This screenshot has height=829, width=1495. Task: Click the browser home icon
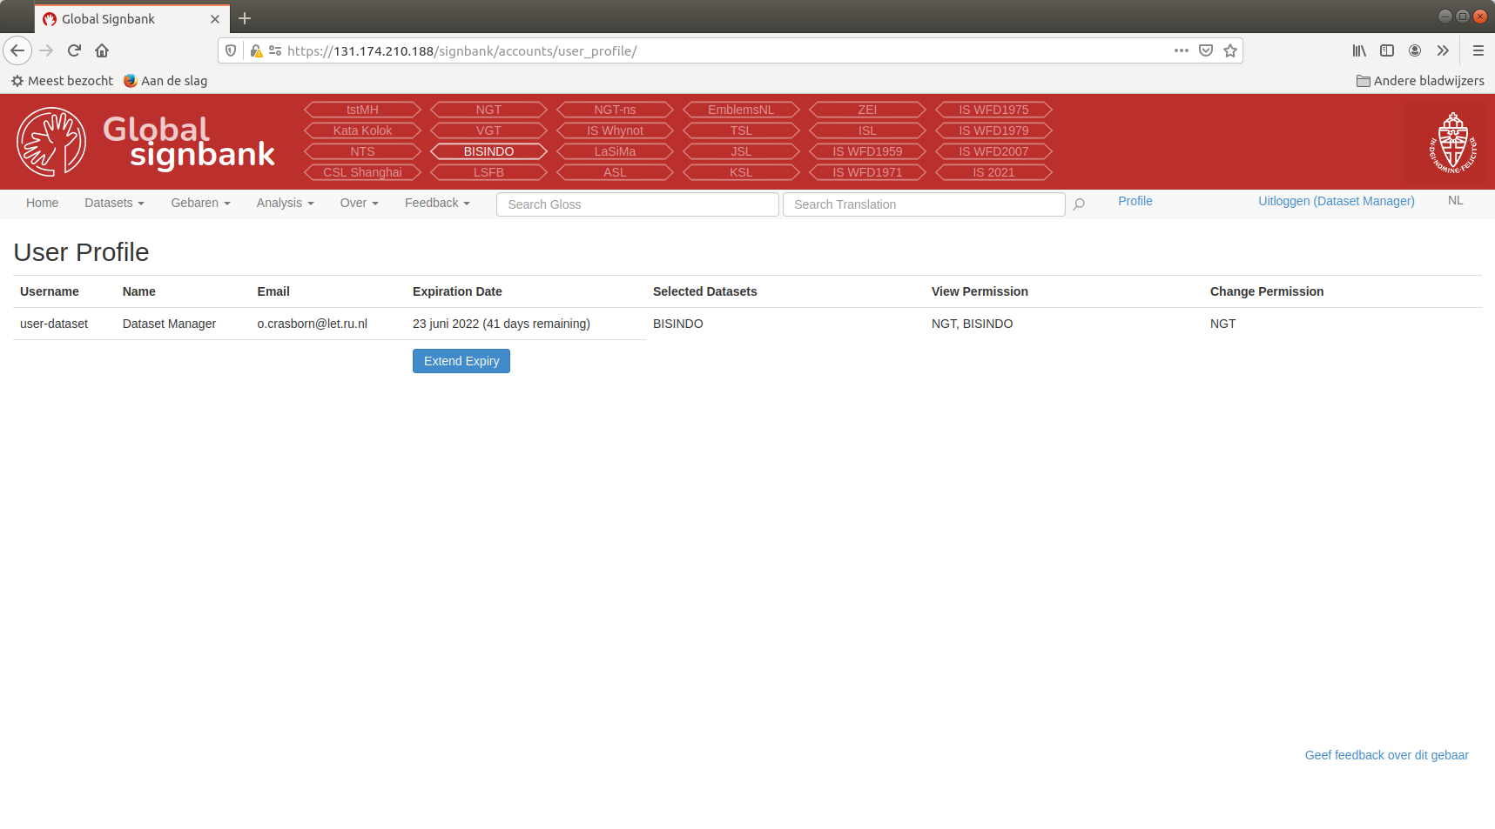point(101,50)
